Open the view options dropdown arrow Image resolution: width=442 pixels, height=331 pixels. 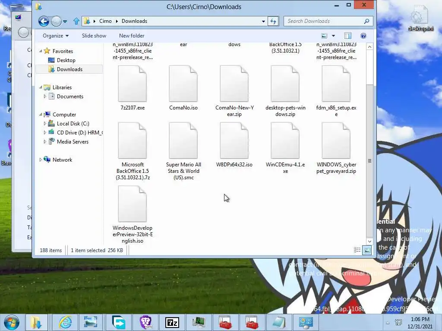334,36
